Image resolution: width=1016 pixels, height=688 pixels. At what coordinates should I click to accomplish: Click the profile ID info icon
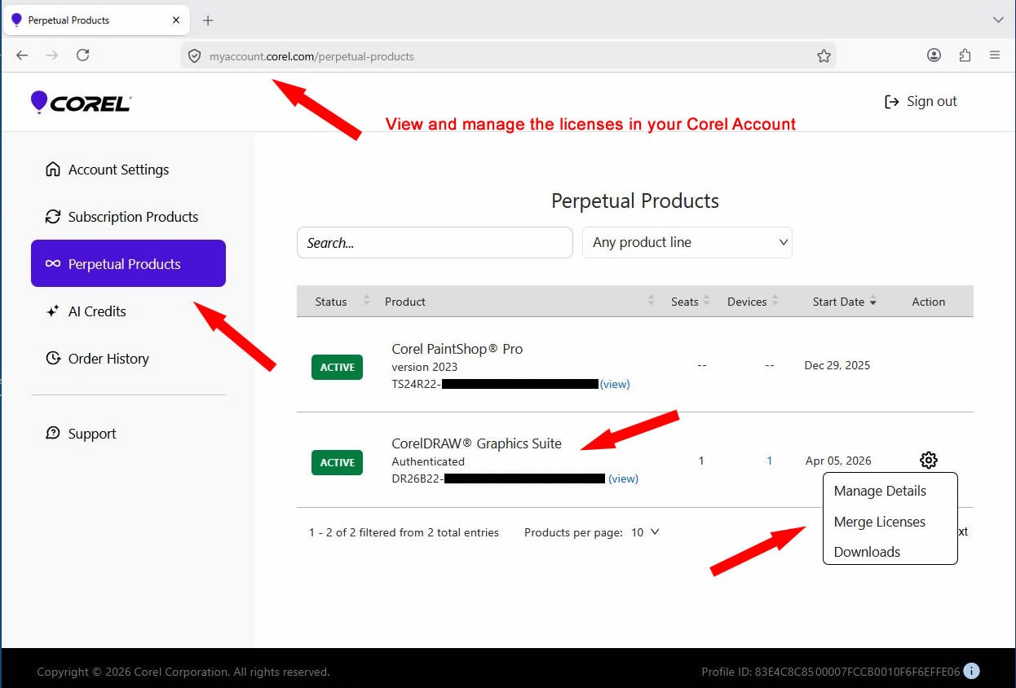(x=971, y=672)
